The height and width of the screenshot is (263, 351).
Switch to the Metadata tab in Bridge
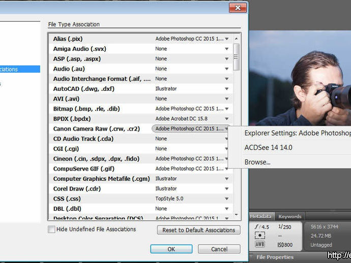pyautogui.click(x=260, y=216)
